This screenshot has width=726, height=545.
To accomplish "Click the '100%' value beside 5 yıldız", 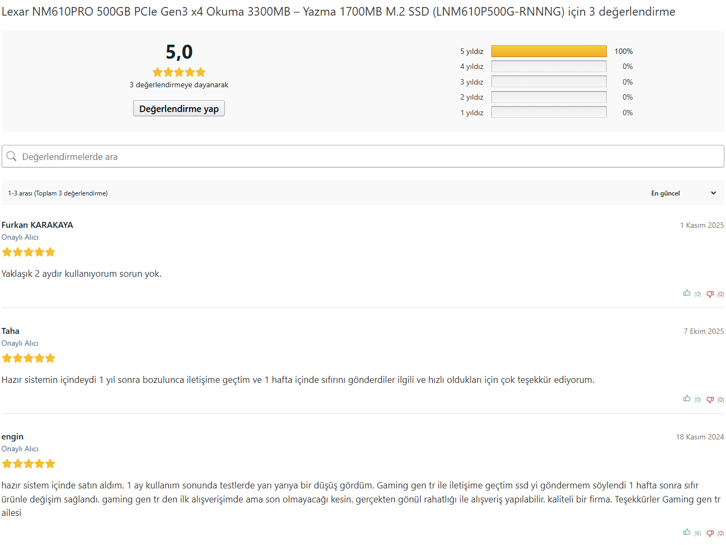I will (624, 51).
